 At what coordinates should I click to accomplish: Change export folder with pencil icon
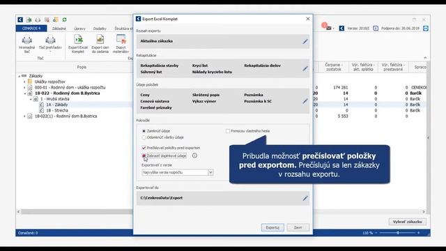pos(305,198)
